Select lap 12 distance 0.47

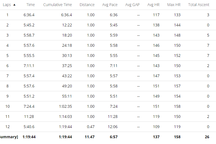click(91, 127)
